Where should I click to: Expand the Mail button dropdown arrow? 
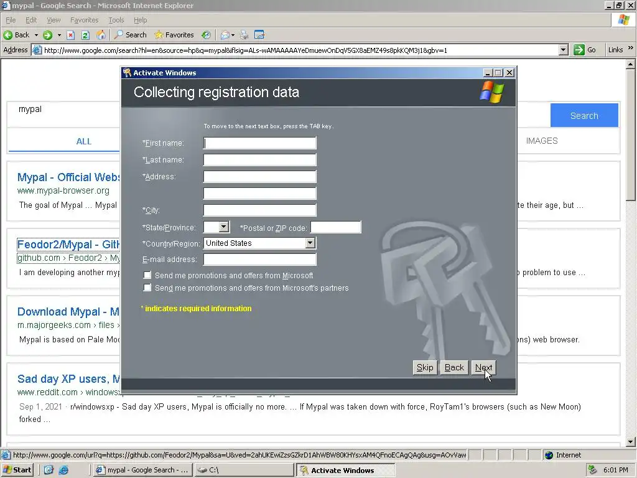point(233,35)
